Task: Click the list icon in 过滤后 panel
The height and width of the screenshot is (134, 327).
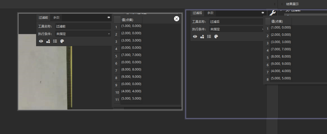Action: point(209,37)
